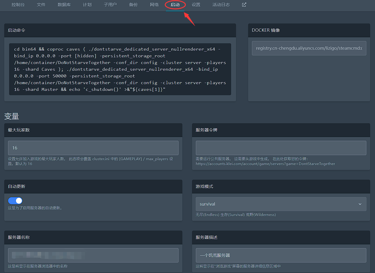Open the 游戏模式 survival dropdown
Image resolution: width=375 pixels, height=273 pixels.
281,204
